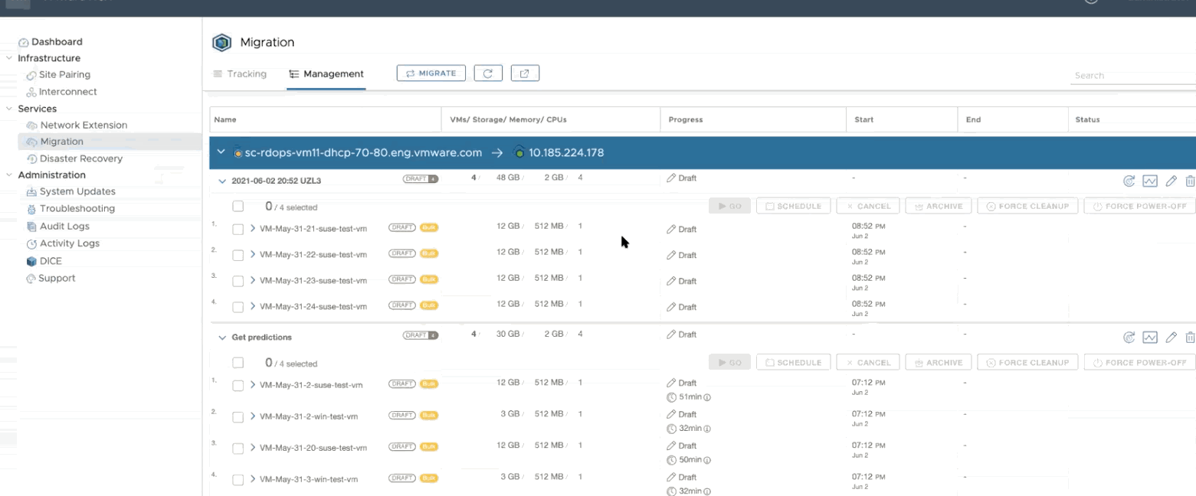Click the open-in-new-window icon button
Image resolution: width=1196 pixels, height=496 pixels.
[x=525, y=73]
